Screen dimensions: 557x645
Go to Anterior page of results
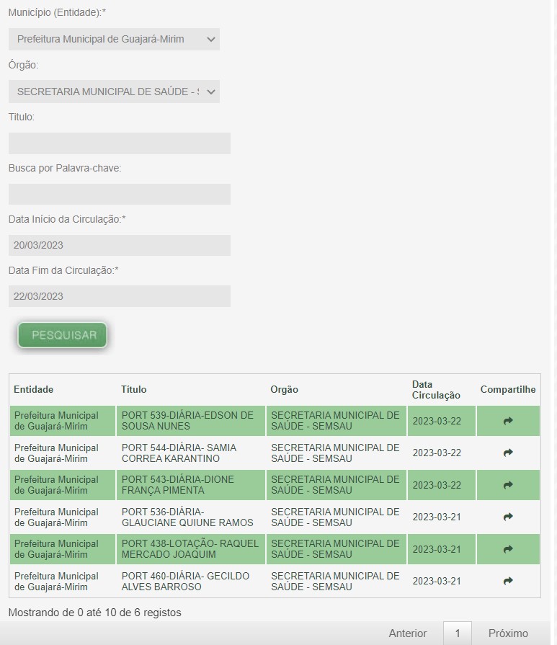[407, 633]
